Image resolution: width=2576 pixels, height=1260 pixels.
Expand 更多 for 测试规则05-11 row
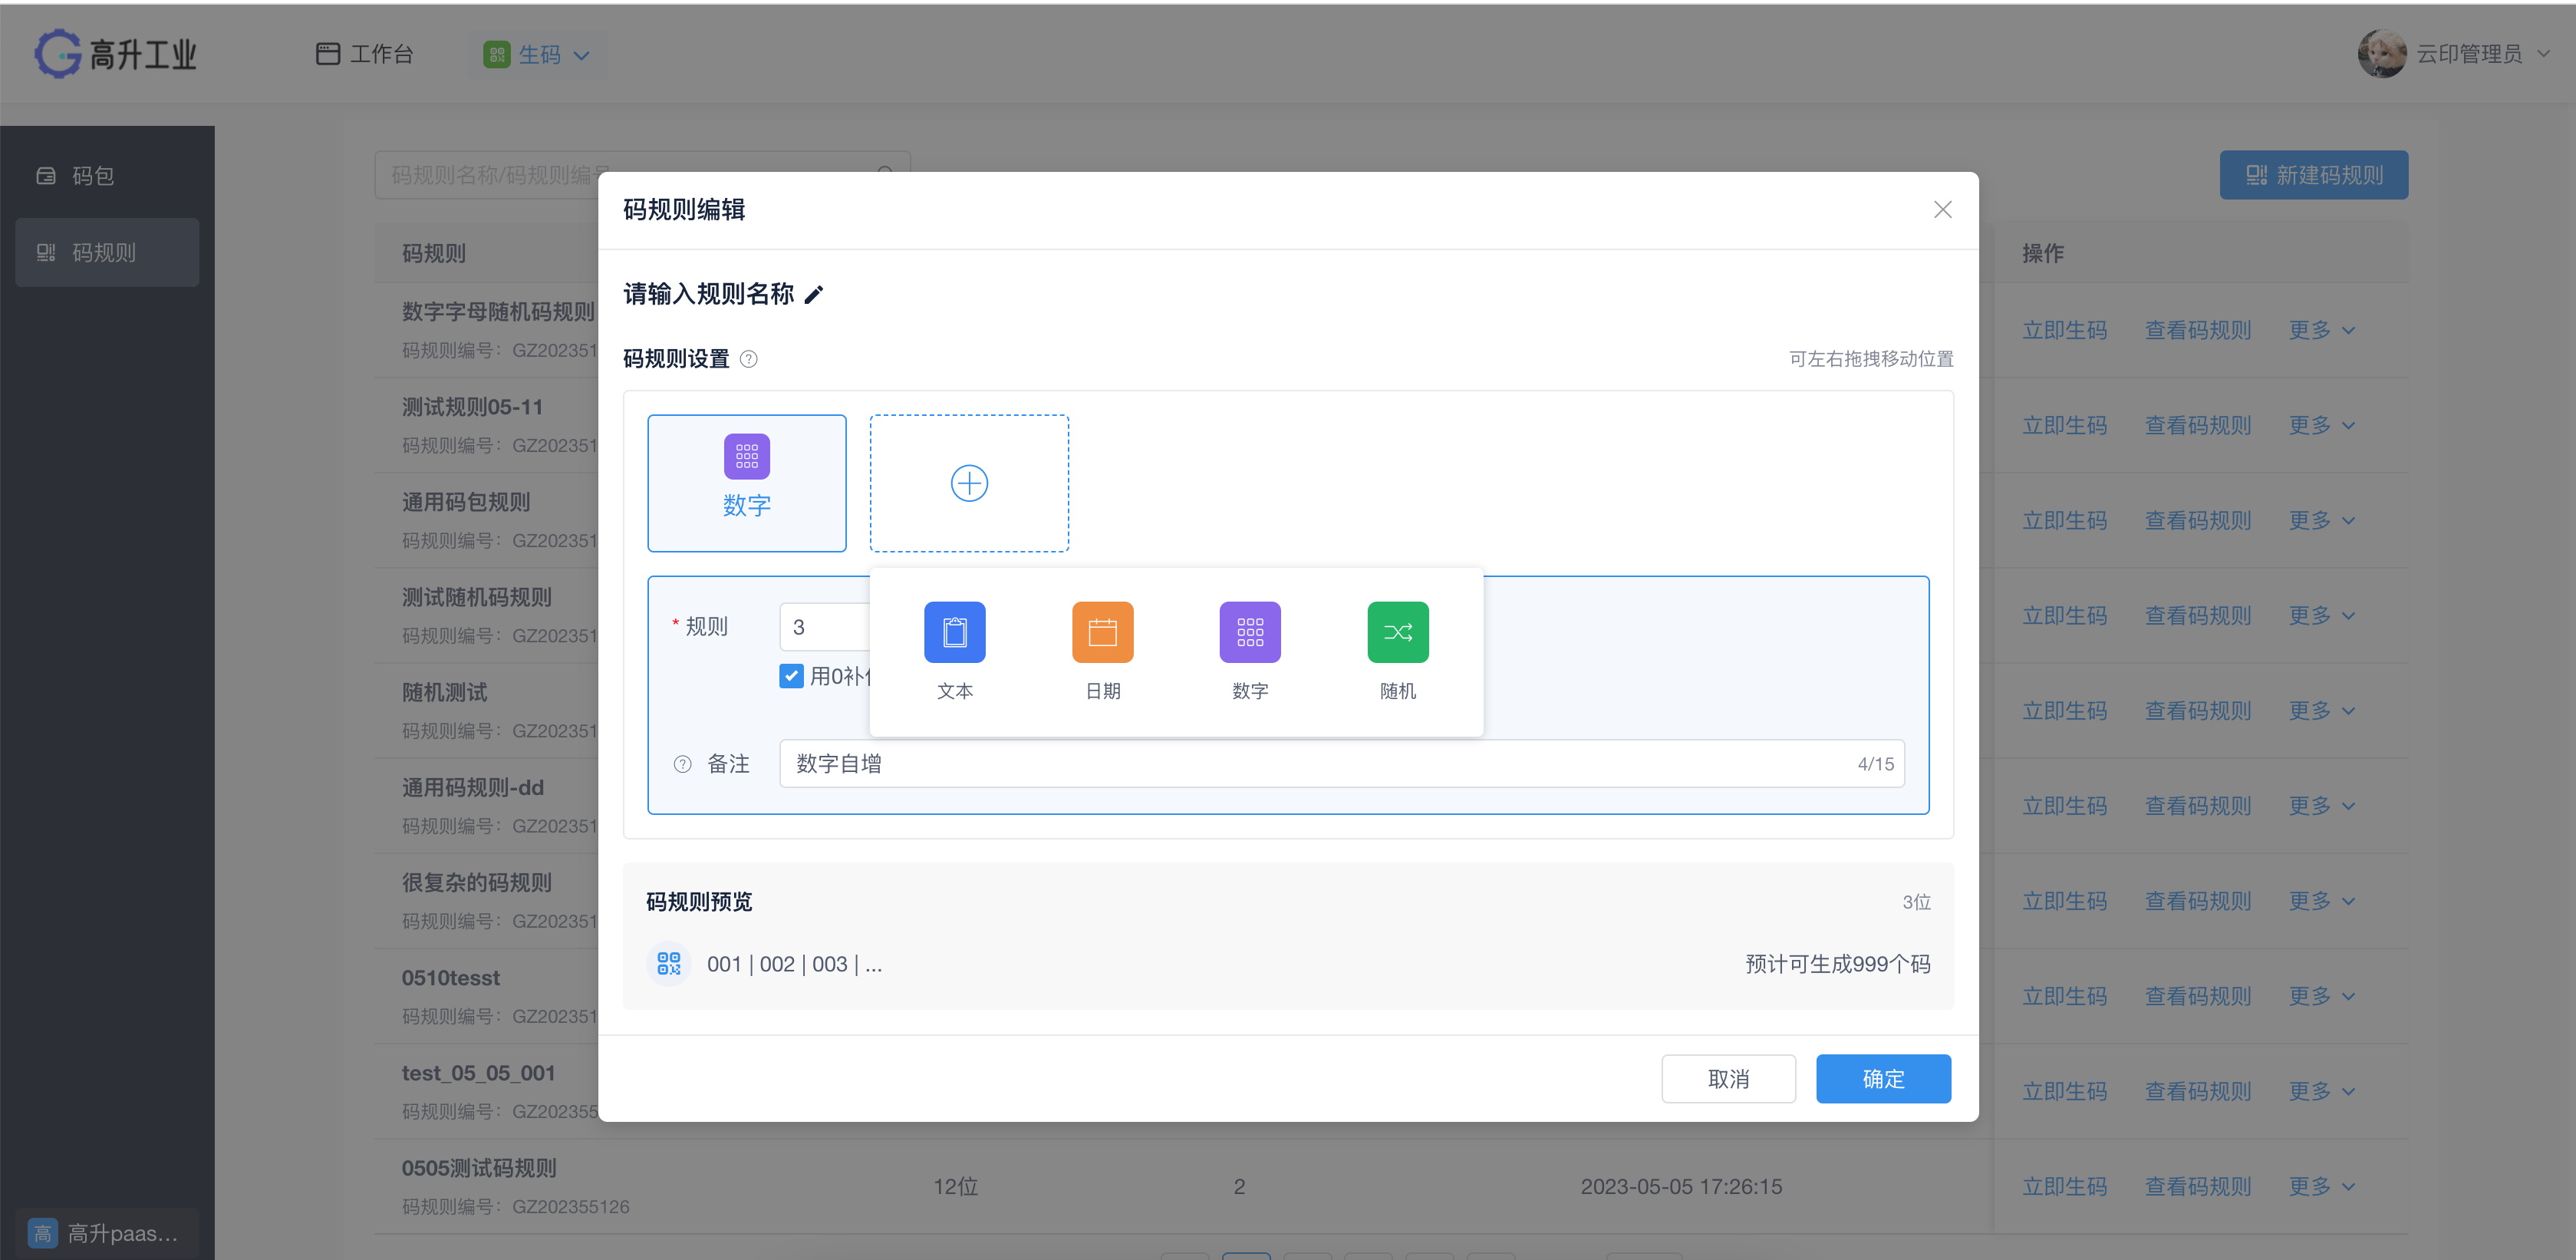pos(2322,425)
